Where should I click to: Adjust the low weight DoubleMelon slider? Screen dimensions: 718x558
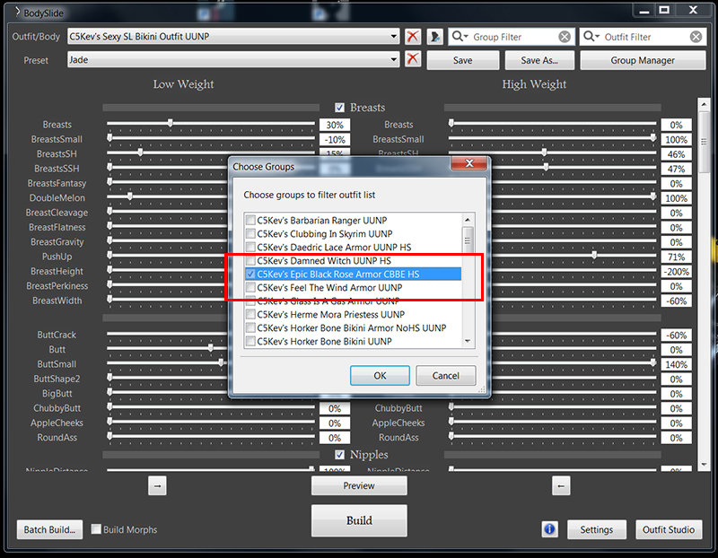pos(130,196)
